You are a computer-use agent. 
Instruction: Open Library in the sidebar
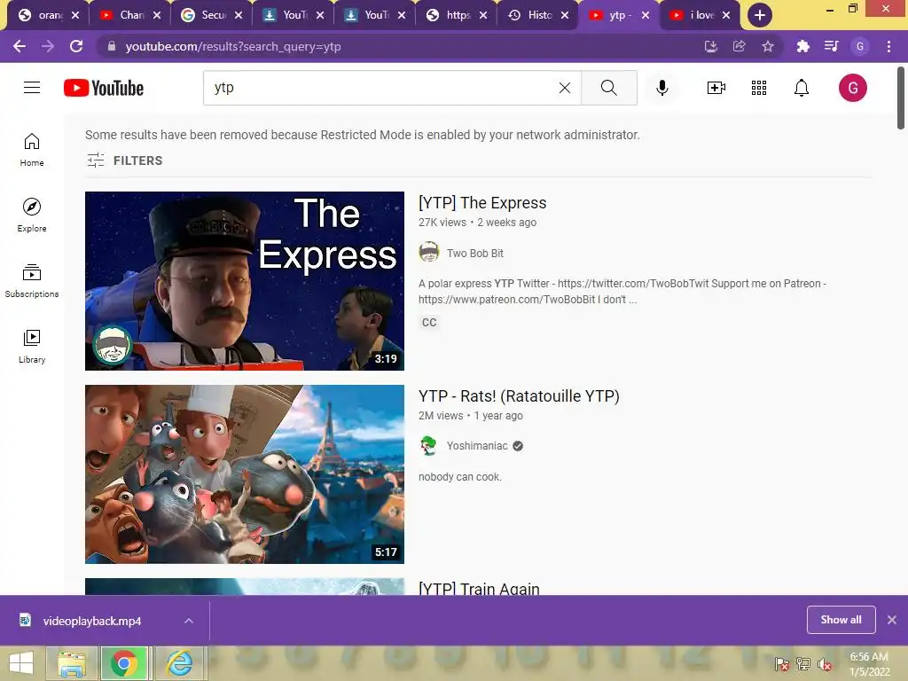(32, 347)
